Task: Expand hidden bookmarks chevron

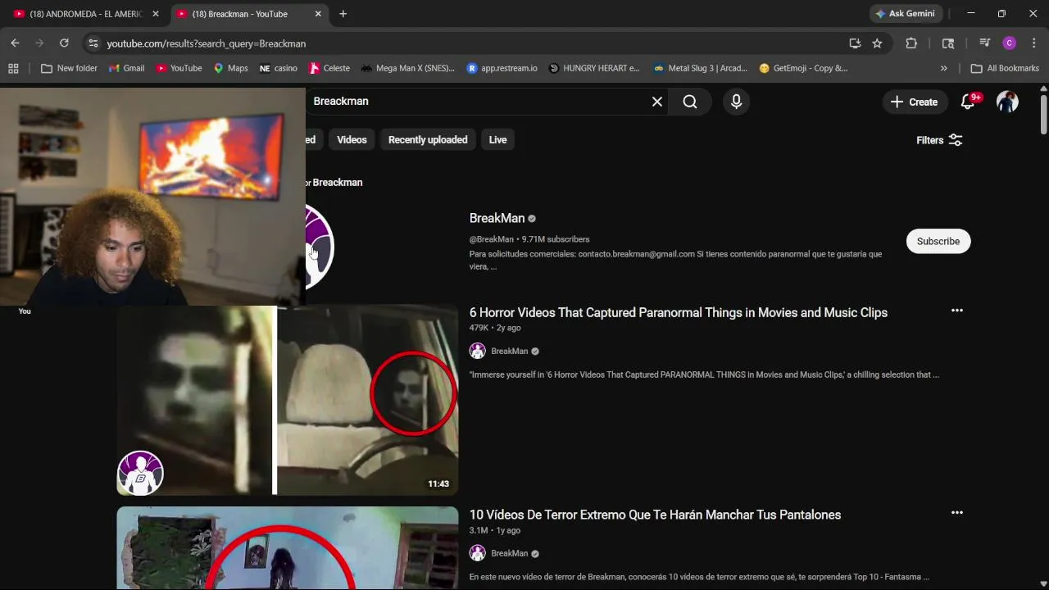Action: pyautogui.click(x=943, y=68)
